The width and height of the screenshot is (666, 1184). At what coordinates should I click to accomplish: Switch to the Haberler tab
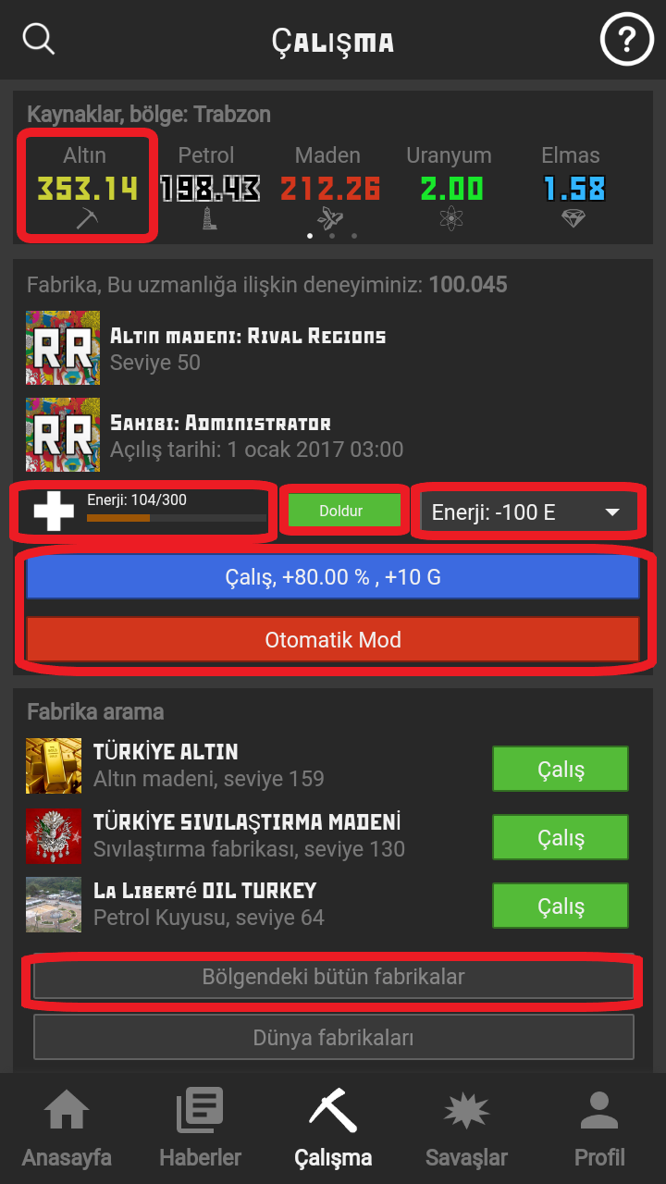200,1129
